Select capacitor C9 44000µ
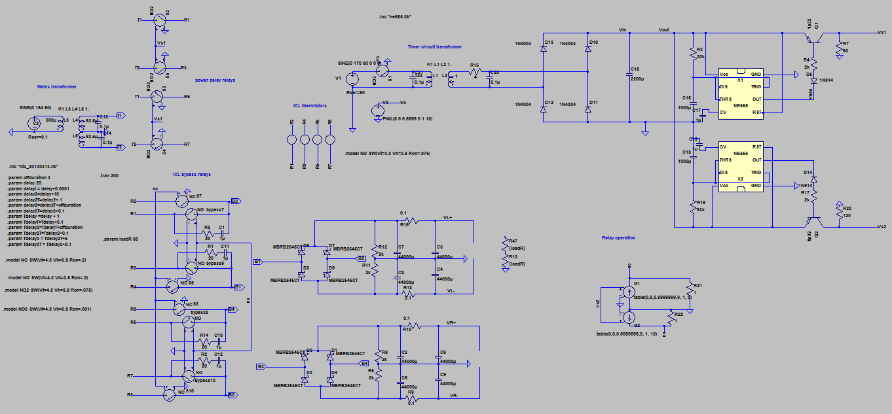892x414 pixels. point(437,378)
